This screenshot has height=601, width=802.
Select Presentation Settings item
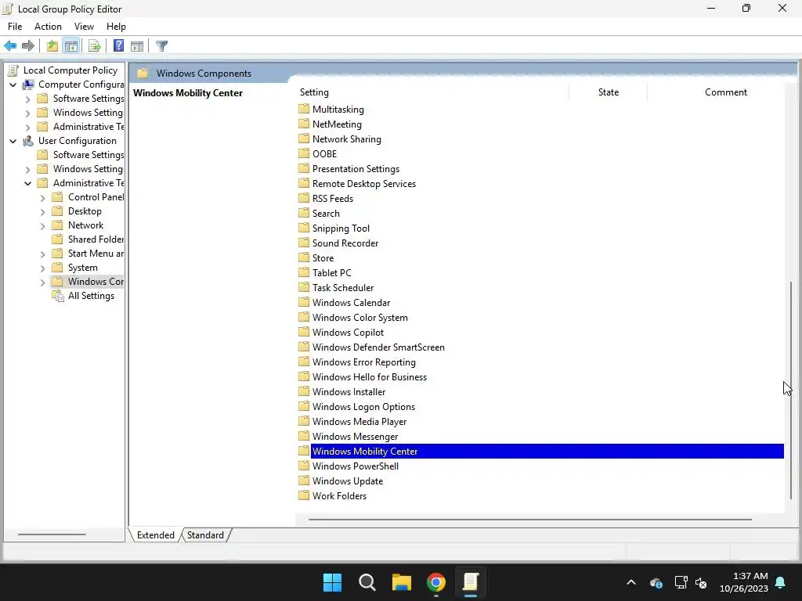tap(356, 169)
